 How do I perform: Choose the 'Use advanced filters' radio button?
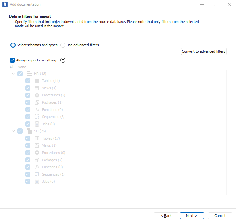tap(63, 45)
